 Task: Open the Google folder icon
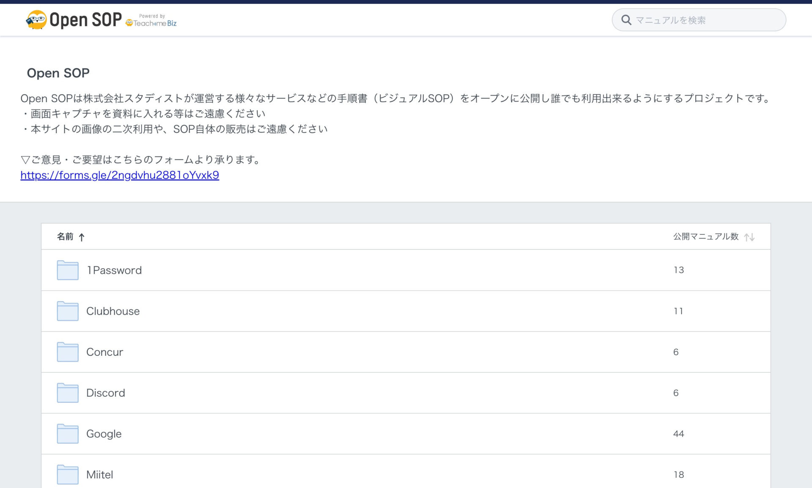68,434
